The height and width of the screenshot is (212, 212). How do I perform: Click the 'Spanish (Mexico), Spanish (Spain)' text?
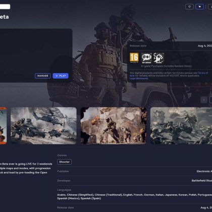(x=79, y=198)
